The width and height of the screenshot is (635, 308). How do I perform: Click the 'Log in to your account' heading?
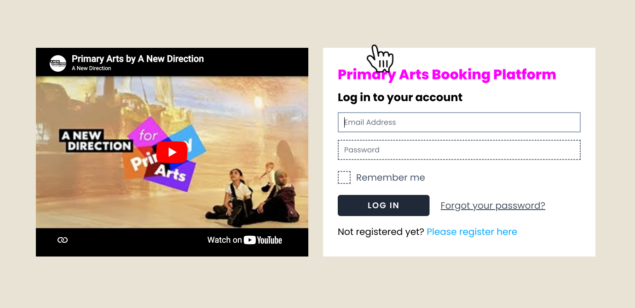point(400,97)
